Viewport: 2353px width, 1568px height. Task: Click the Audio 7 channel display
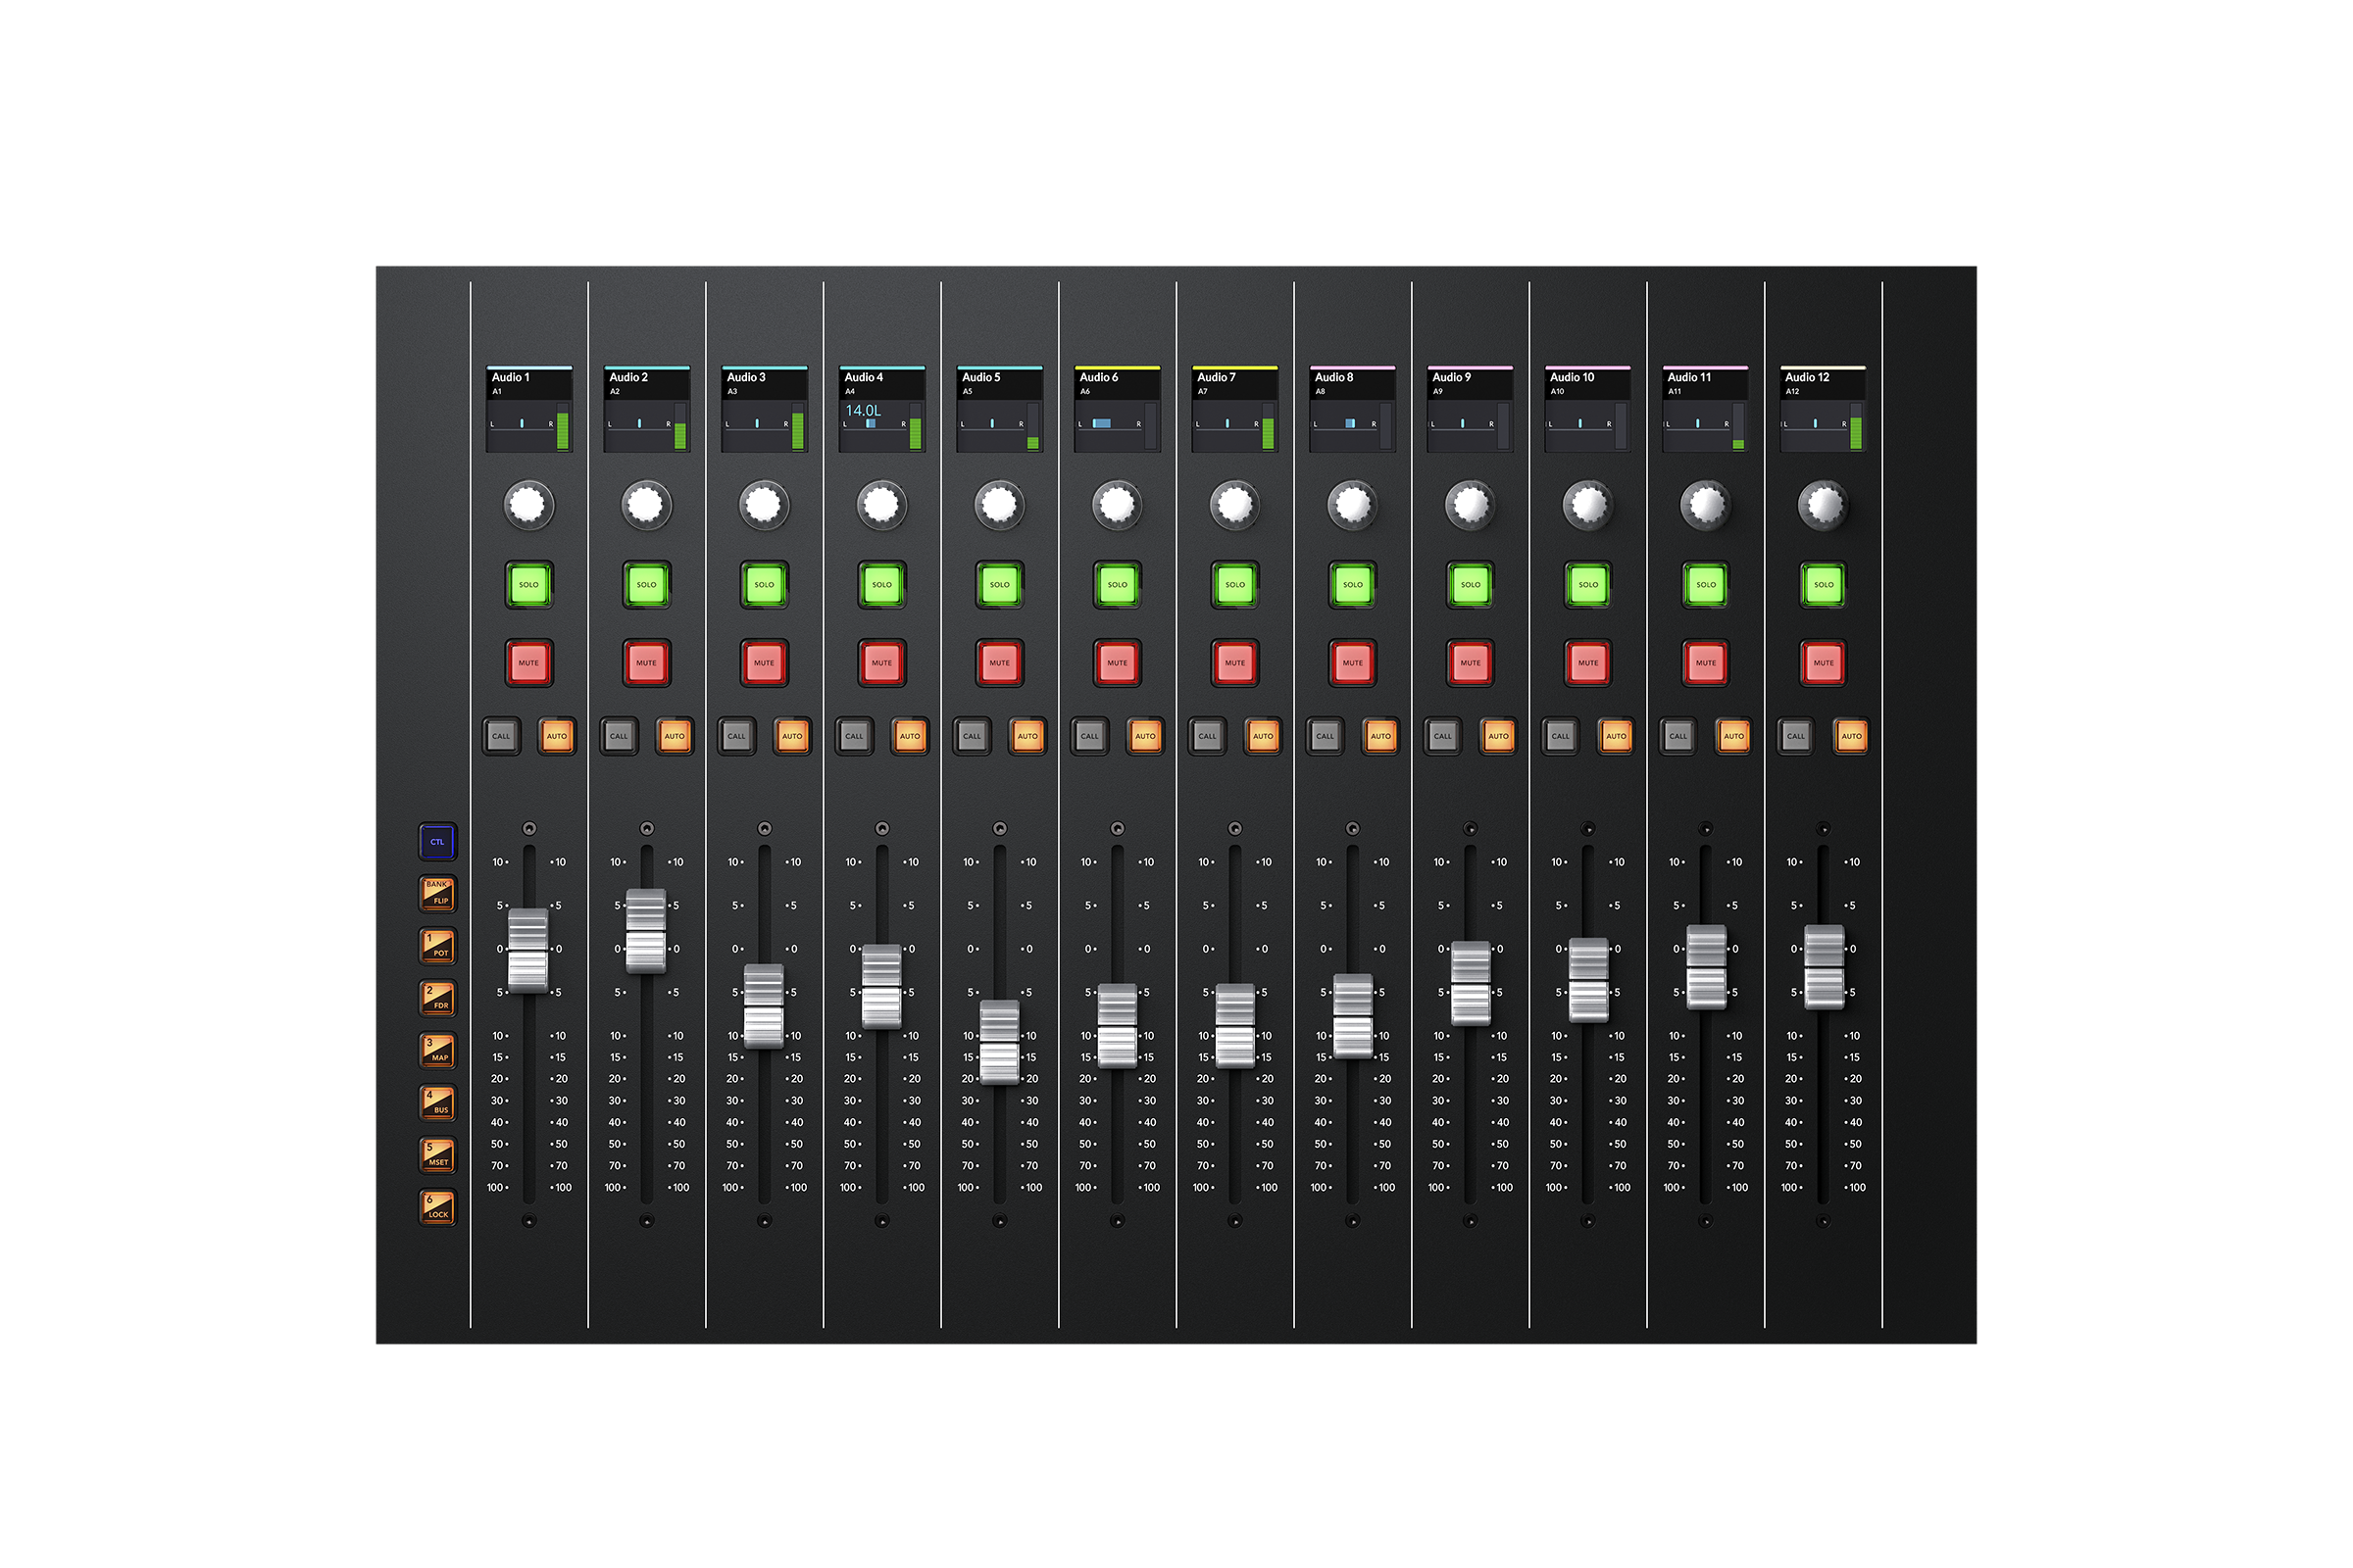(x=1235, y=409)
